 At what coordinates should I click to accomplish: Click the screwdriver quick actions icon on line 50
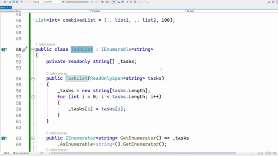pos(25,49)
